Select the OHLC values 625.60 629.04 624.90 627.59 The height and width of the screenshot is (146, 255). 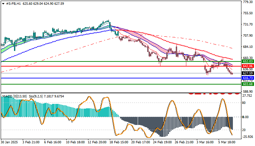43,4
